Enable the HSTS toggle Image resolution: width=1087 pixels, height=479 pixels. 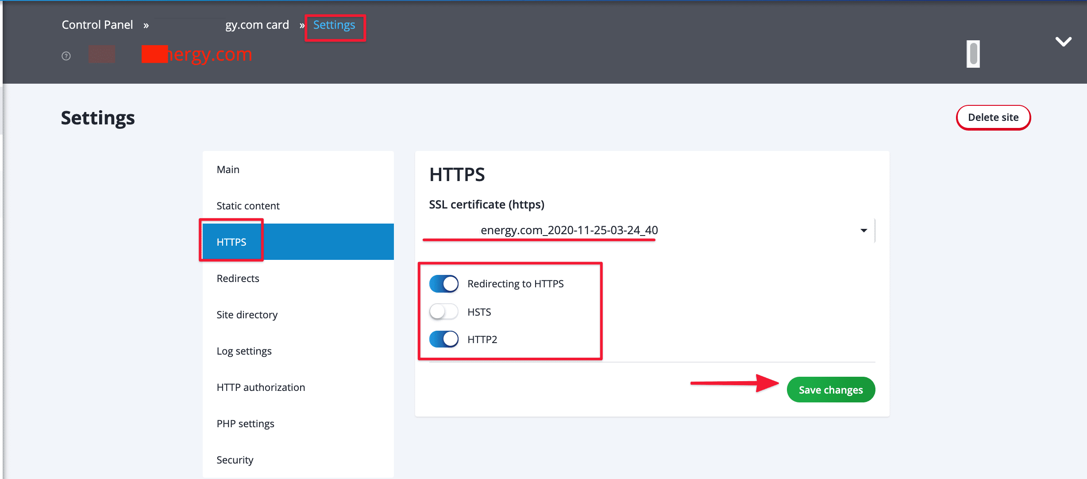pos(443,312)
